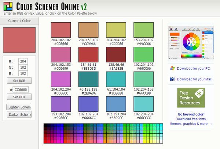Follow the Go beyond color! link
This screenshot has width=220, height=149.
pyautogui.click(x=191, y=114)
